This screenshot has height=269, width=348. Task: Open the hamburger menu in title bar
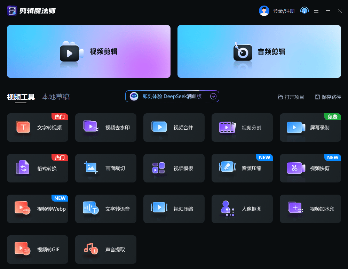[x=316, y=11]
